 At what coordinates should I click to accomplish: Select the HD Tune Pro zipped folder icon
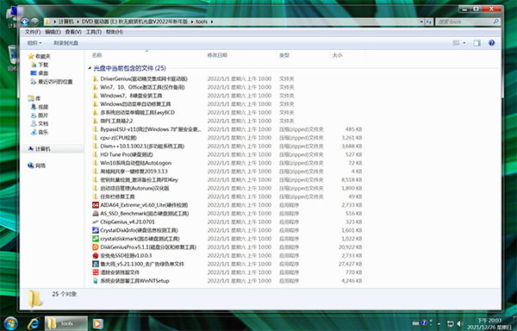96,154
